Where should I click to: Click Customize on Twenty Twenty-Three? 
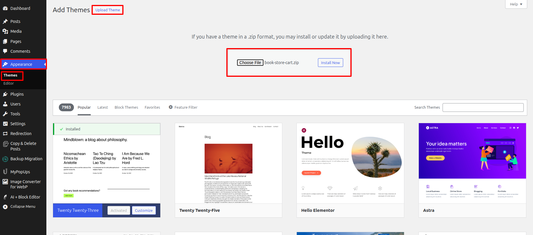pos(144,210)
